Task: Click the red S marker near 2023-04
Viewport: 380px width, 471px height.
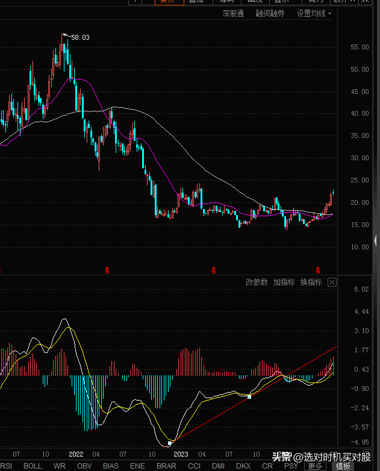Action: point(214,270)
